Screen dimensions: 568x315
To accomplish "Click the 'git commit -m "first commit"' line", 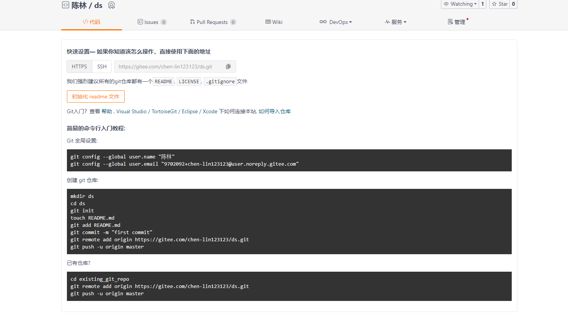I will pyautogui.click(x=111, y=232).
